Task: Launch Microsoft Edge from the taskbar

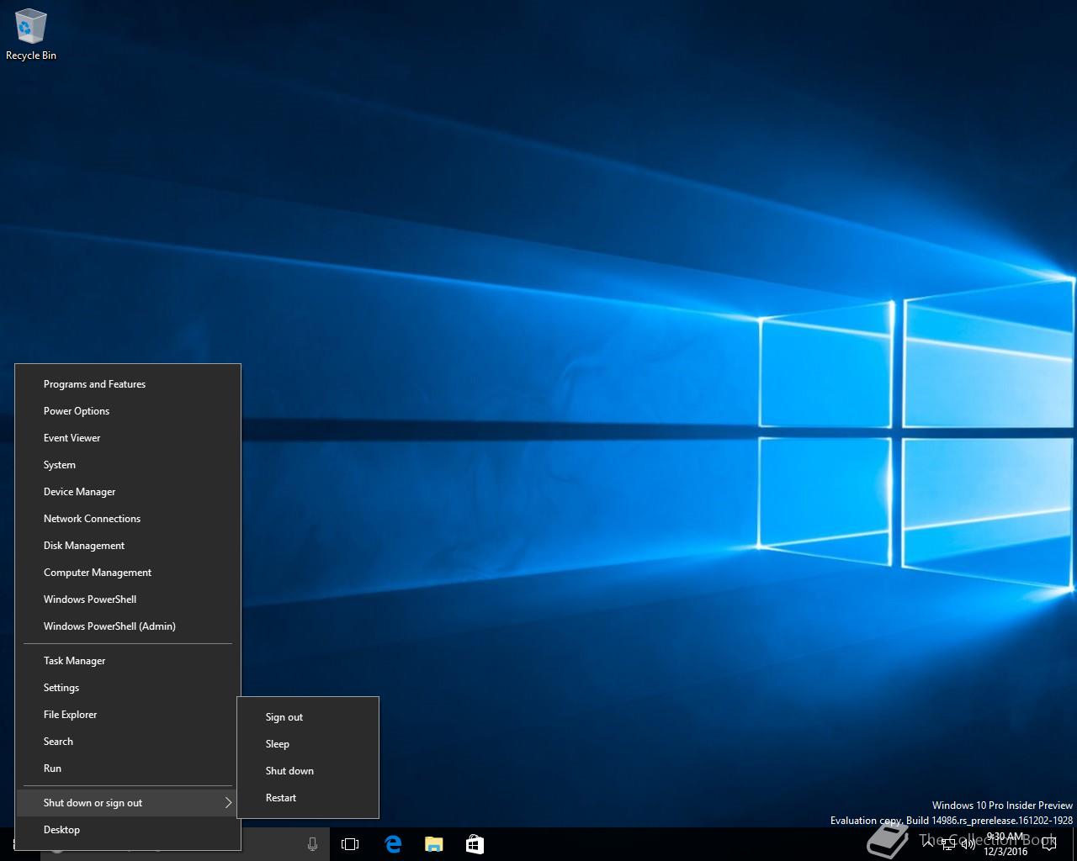Action: click(x=393, y=844)
